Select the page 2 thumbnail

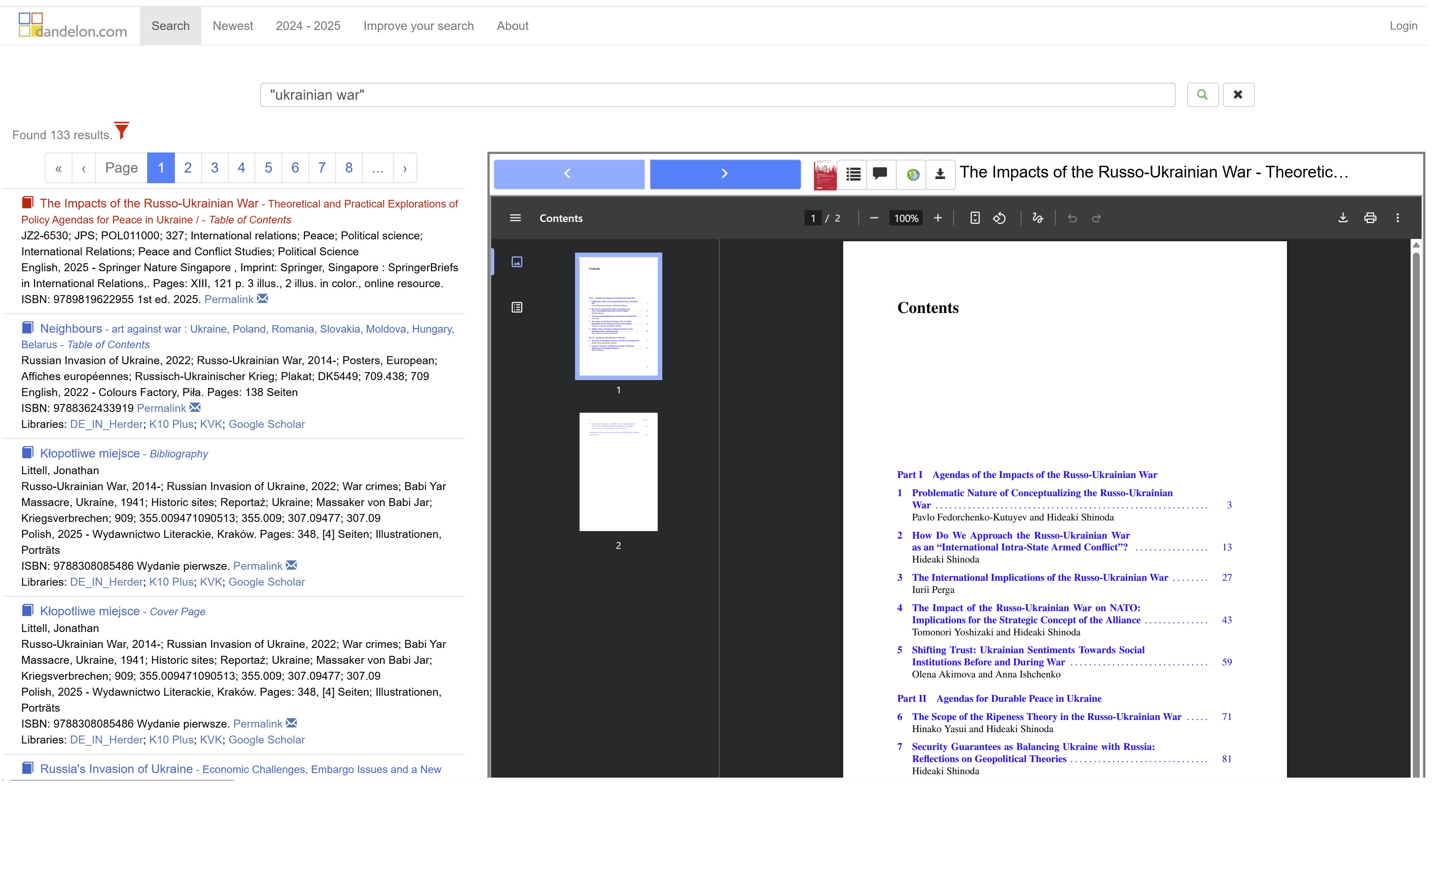tap(618, 471)
